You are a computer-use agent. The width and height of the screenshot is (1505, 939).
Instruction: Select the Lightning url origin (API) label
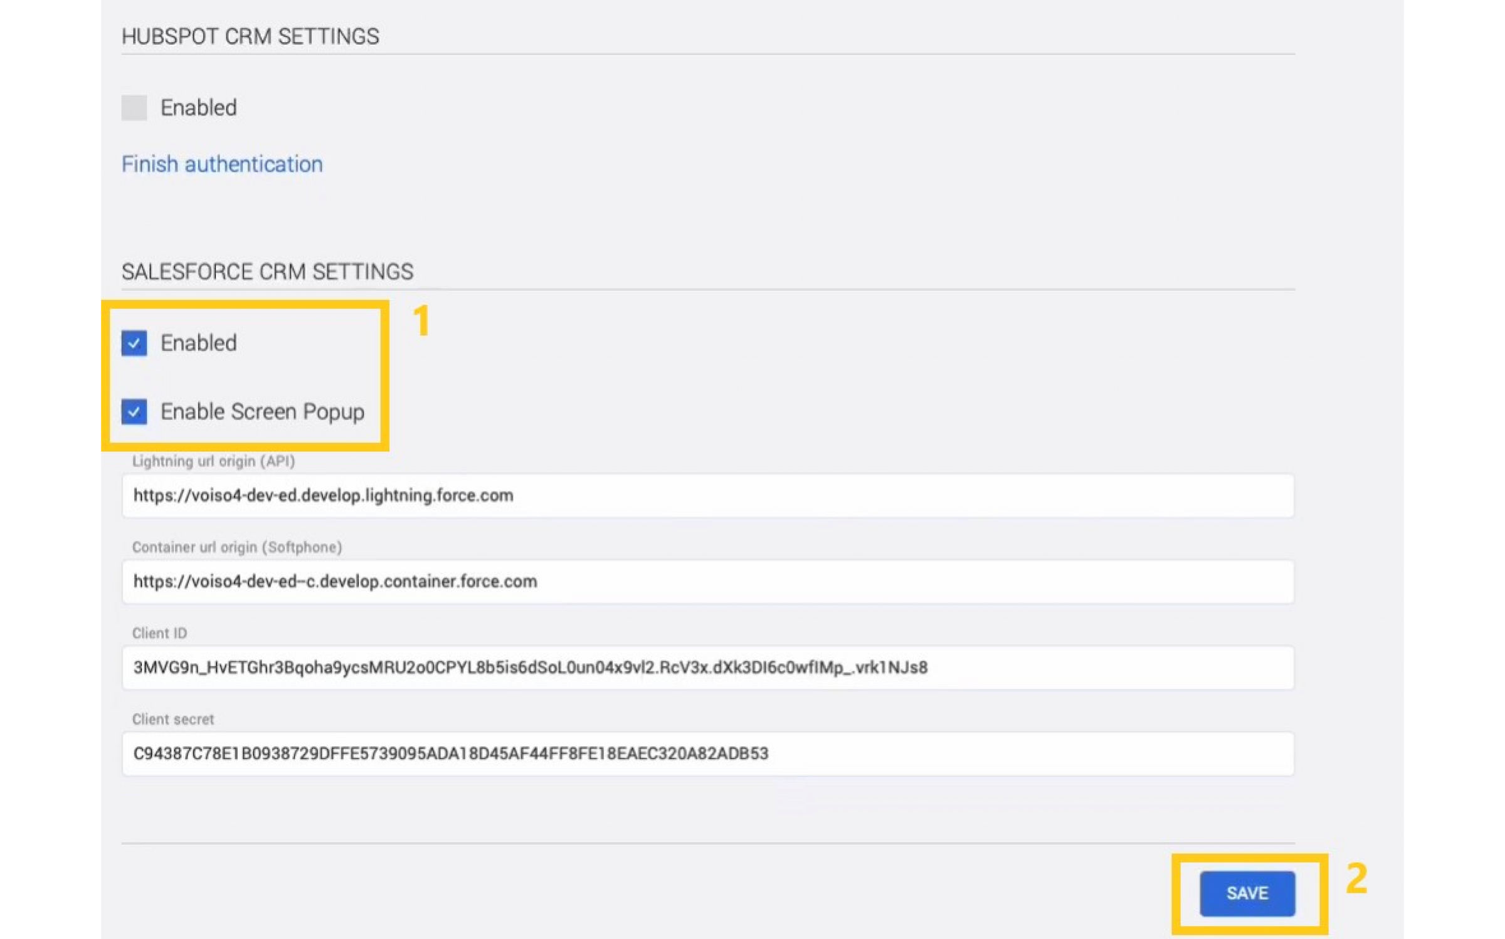[x=213, y=461]
